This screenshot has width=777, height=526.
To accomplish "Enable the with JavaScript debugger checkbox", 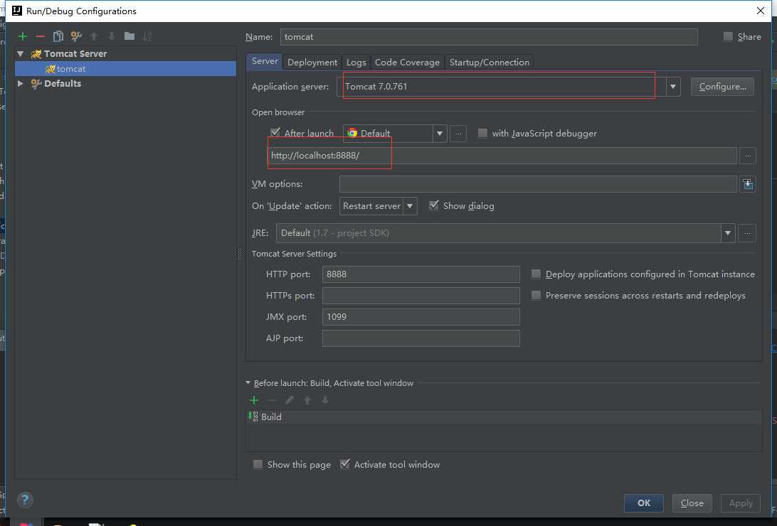I will (x=482, y=133).
